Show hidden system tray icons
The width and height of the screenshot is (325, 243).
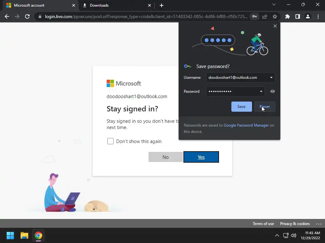277,235
